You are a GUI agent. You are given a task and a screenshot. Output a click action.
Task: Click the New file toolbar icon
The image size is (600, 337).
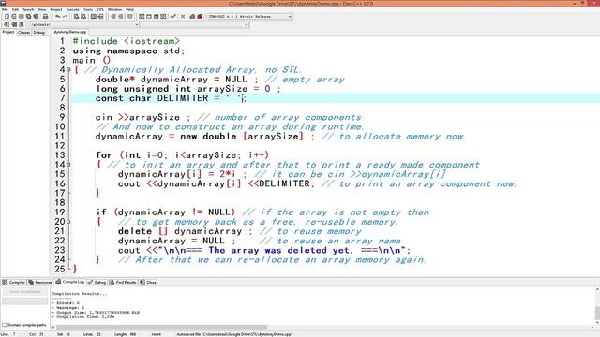(7, 17)
